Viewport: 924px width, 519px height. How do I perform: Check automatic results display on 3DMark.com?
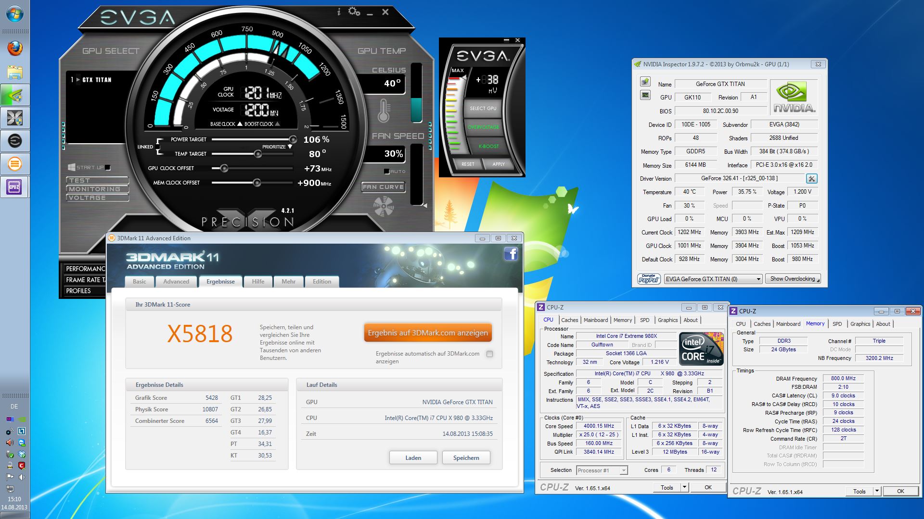(489, 354)
